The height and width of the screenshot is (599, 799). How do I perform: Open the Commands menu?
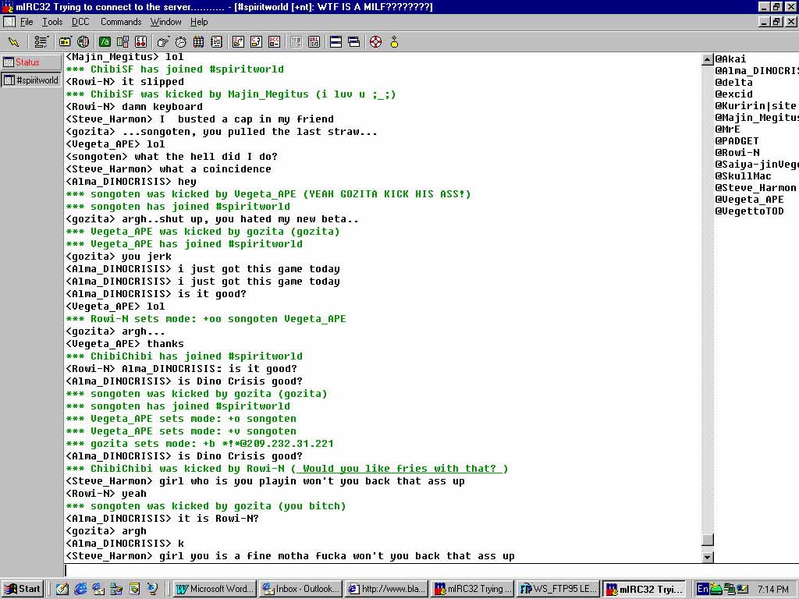coord(121,22)
